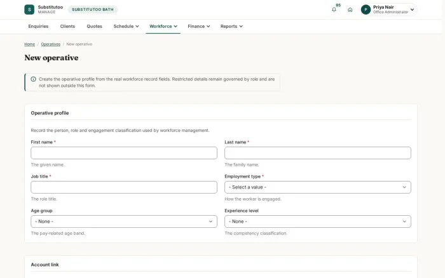Click 'The role title.' help text
Screen dimensions: 445x278
pos(44,199)
